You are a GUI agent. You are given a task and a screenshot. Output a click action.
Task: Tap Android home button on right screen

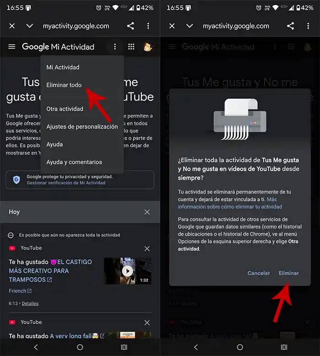coord(240,347)
